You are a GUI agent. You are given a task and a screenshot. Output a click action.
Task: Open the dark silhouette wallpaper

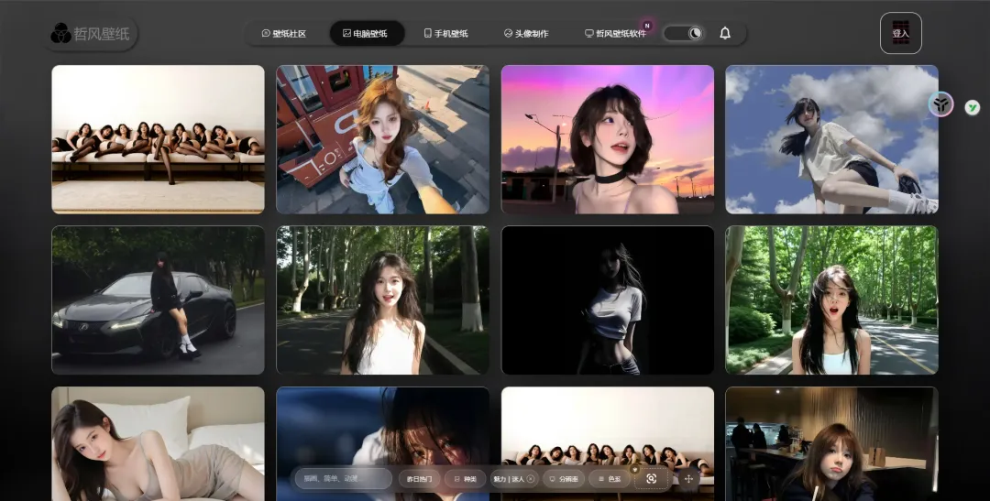(x=608, y=300)
